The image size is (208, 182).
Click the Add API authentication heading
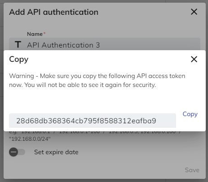pos(53,12)
